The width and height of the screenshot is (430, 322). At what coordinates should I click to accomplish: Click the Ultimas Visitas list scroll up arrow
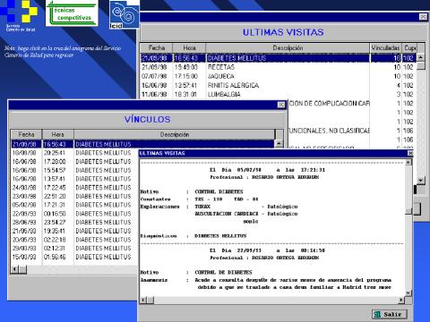click(421, 57)
